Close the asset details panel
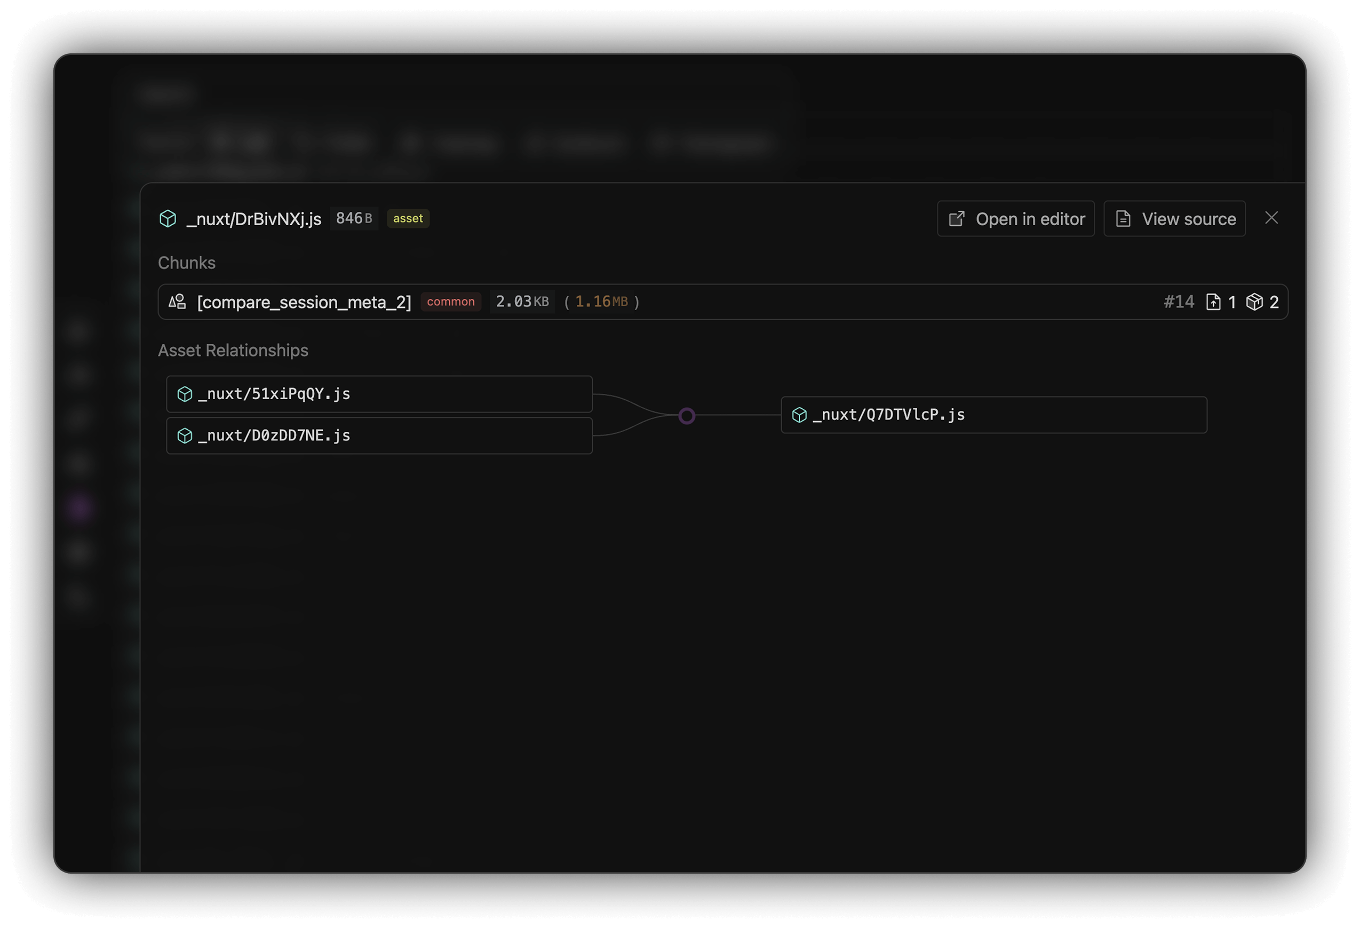Screen dimensions: 1360x927 pyautogui.click(x=1271, y=218)
